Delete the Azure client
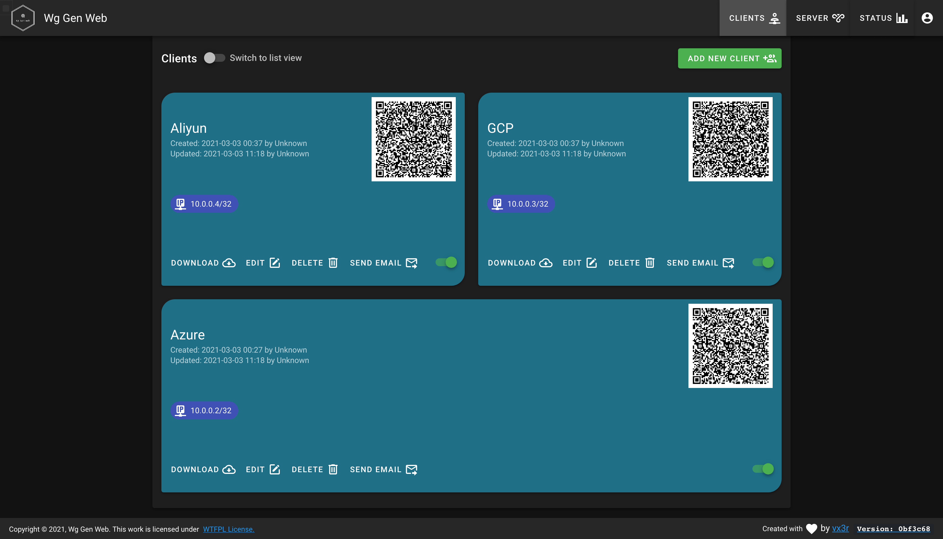943x539 pixels. click(x=314, y=469)
